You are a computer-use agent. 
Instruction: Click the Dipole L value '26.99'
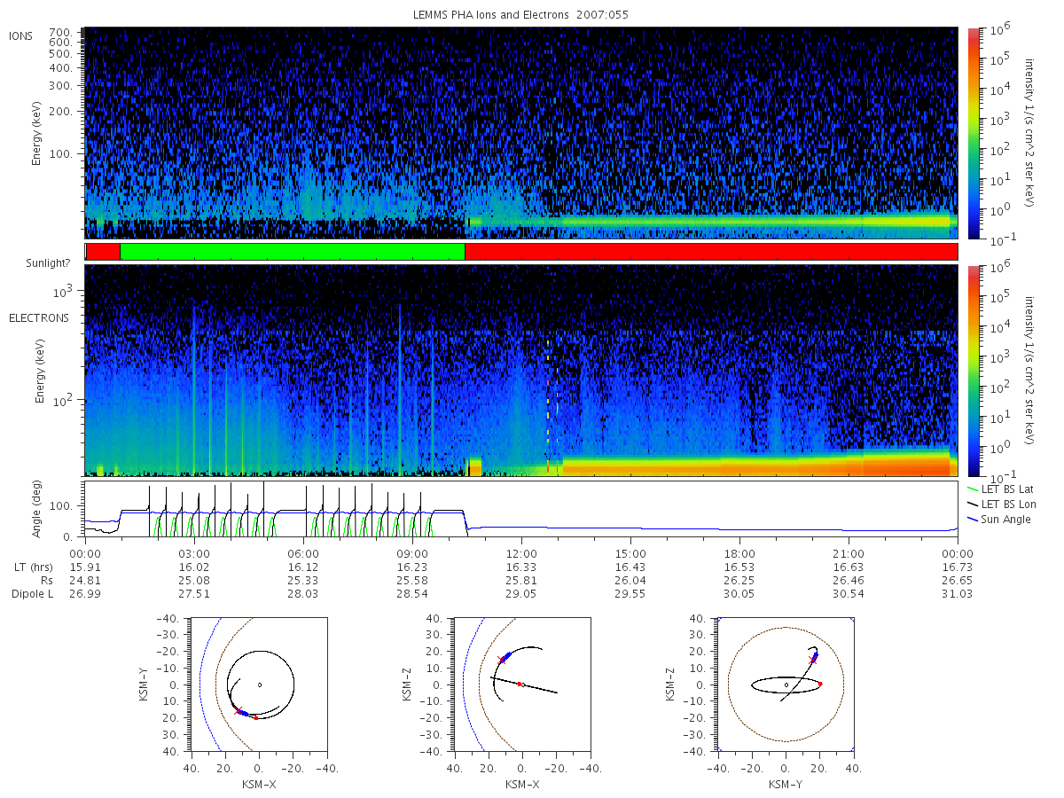point(84,593)
